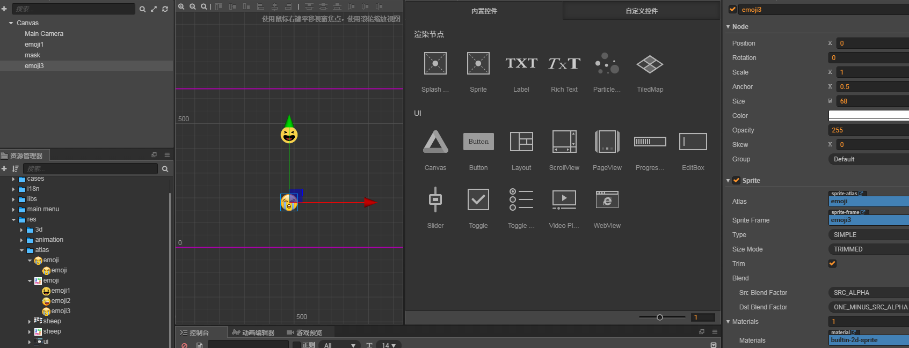The width and height of the screenshot is (909, 348).
Task: Select the mask node in hierarchy
Action: click(32, 55)
